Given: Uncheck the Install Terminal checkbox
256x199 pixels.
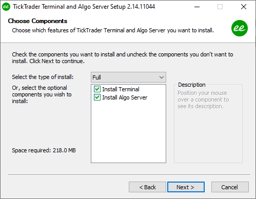Looking at the screenshot, I should tap(97, 89).
